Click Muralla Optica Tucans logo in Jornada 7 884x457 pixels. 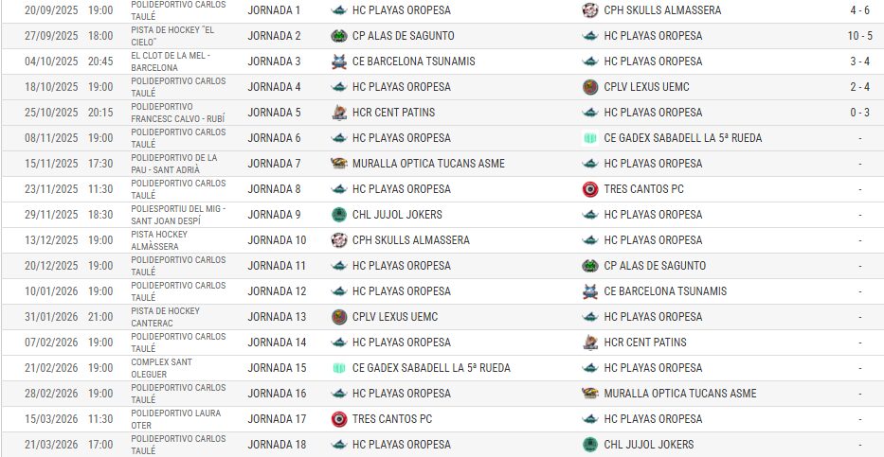click(339, 164)
